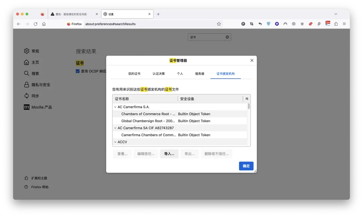363x217 pixels.
Task: Open the screenshot crop extension icon
Action: (x=252, y=23)
